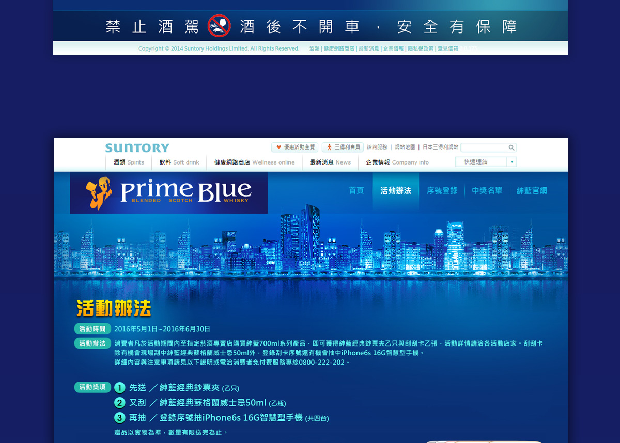Click the 活動時間 label badge
620x443 pixels.
pyautogui.click(x=92, y=329)
